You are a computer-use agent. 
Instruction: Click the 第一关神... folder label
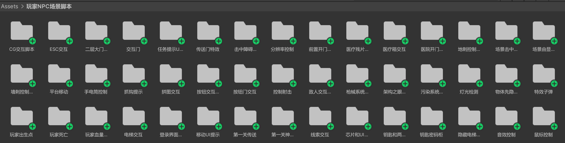tap(282, 135)
